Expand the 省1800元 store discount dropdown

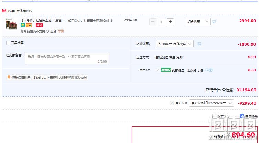175,44
